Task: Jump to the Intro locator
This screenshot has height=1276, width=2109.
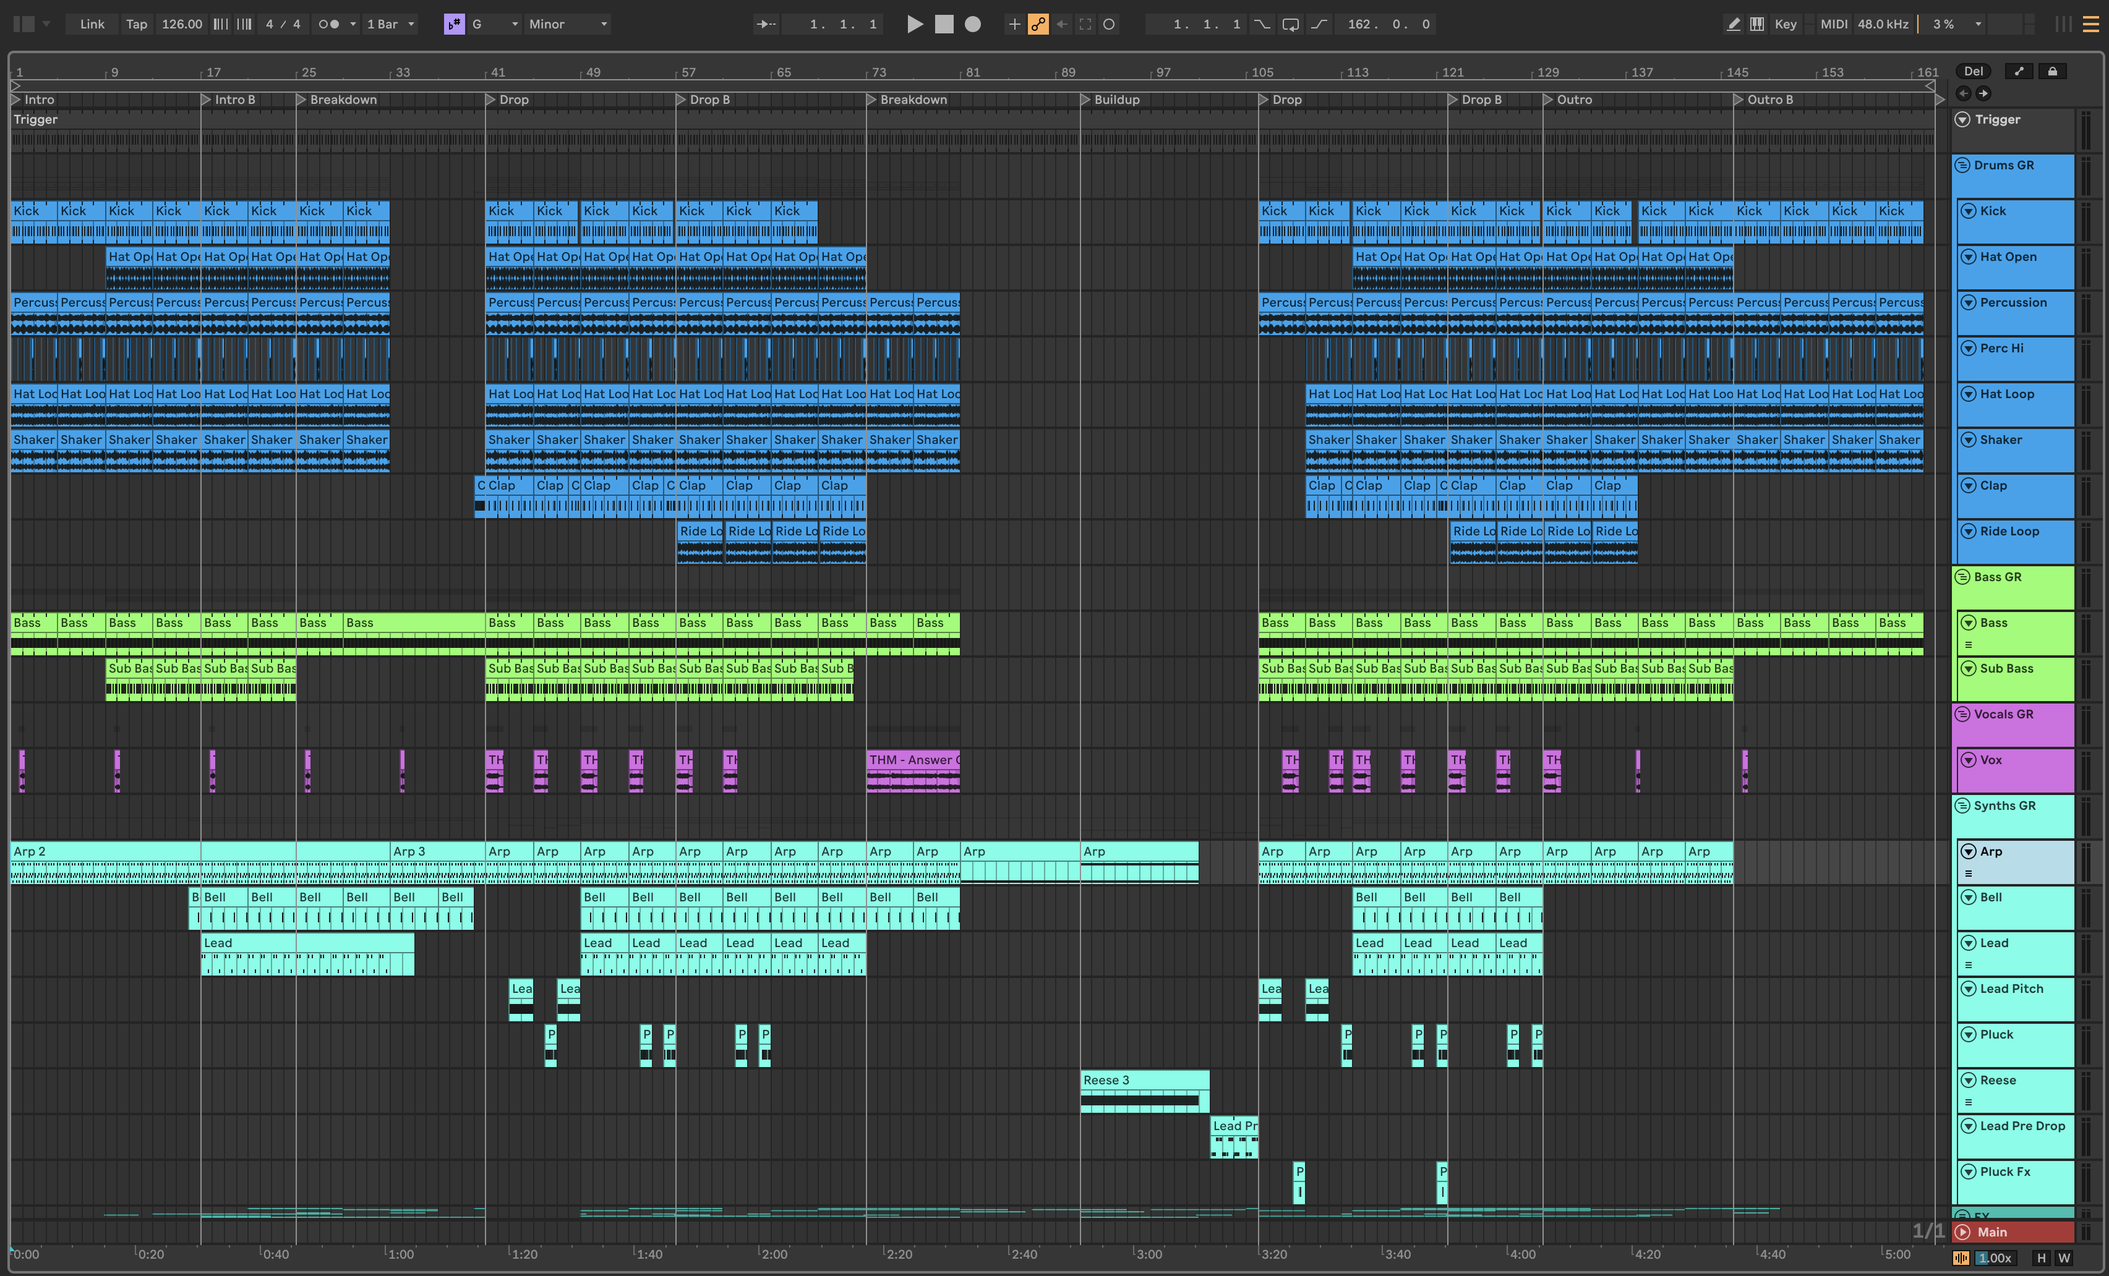Action: tap(33, 100)
